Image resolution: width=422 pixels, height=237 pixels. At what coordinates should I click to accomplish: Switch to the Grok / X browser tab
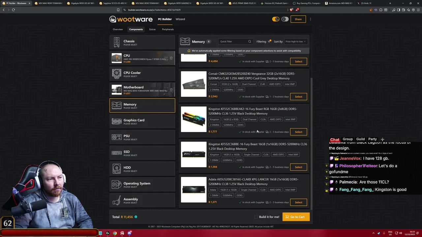[x=366, y=3]
